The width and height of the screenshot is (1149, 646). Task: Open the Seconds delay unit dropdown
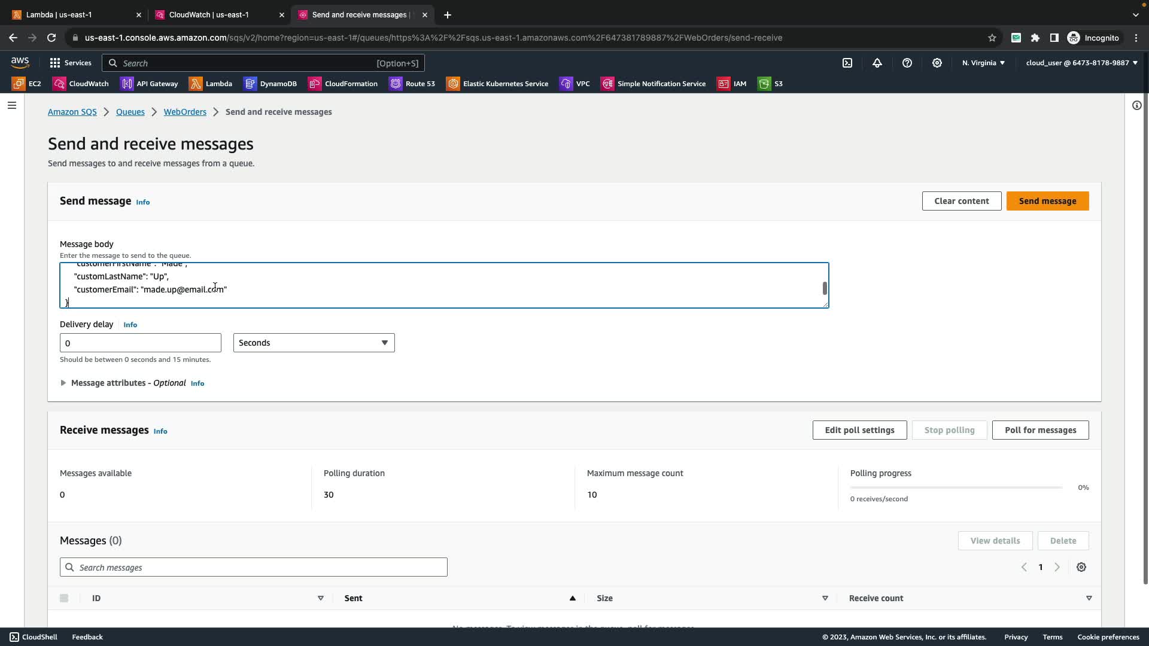(x=314, y=343)
